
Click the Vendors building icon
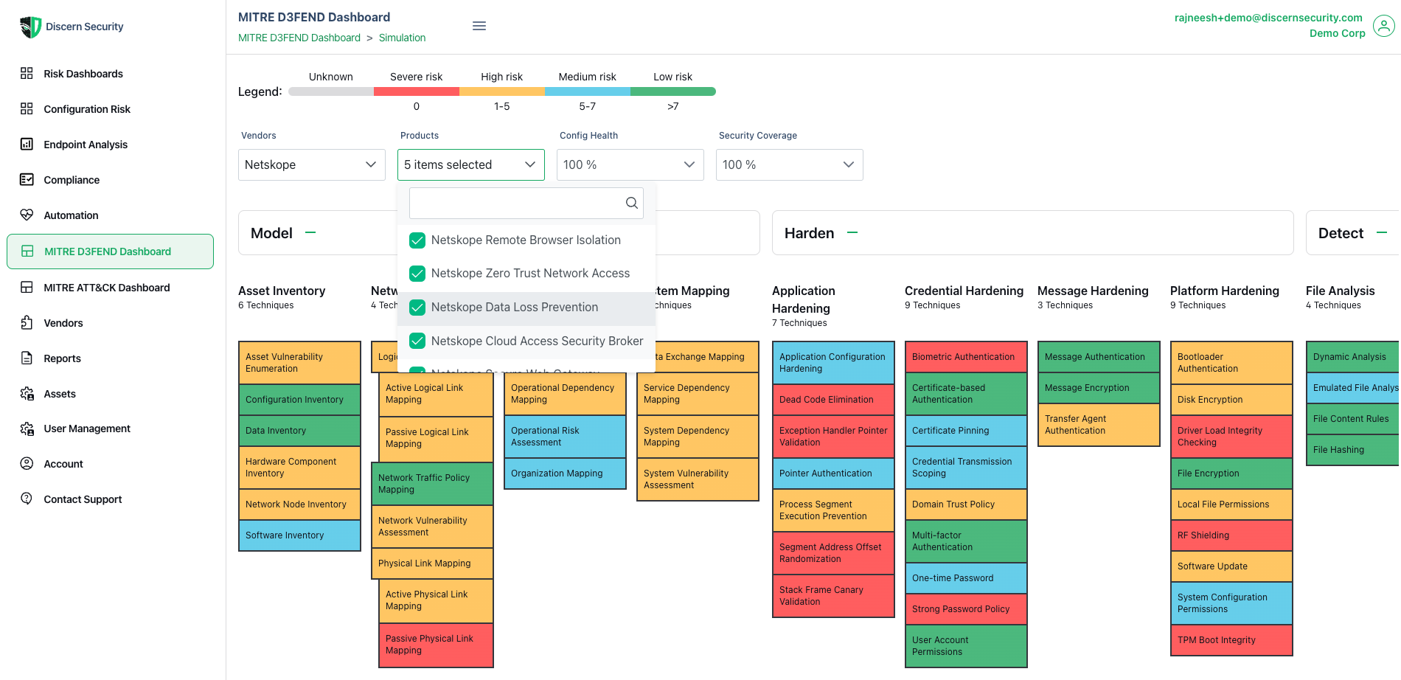(x=27, y=323)
